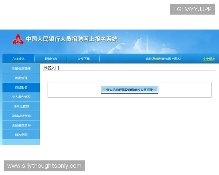
Task: Click the People's Bank of China logo
Action: pyautogui.click(x=18, y=39)
